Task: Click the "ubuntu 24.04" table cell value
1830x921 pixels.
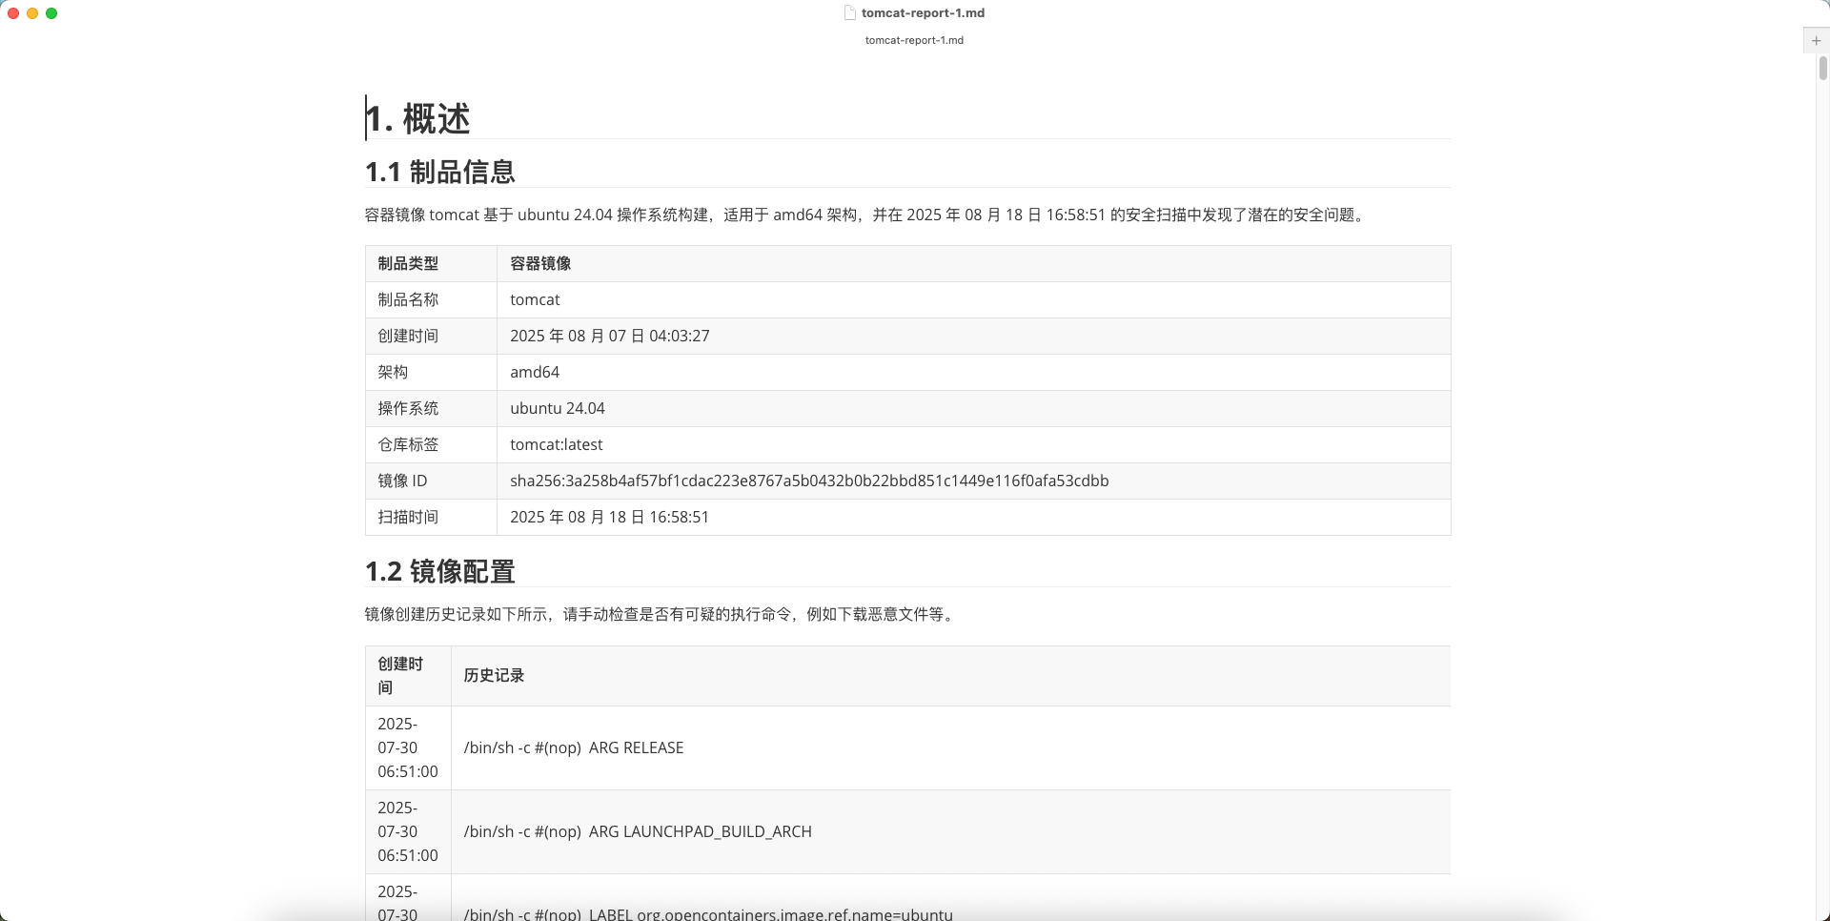Action: click(558, 409)
